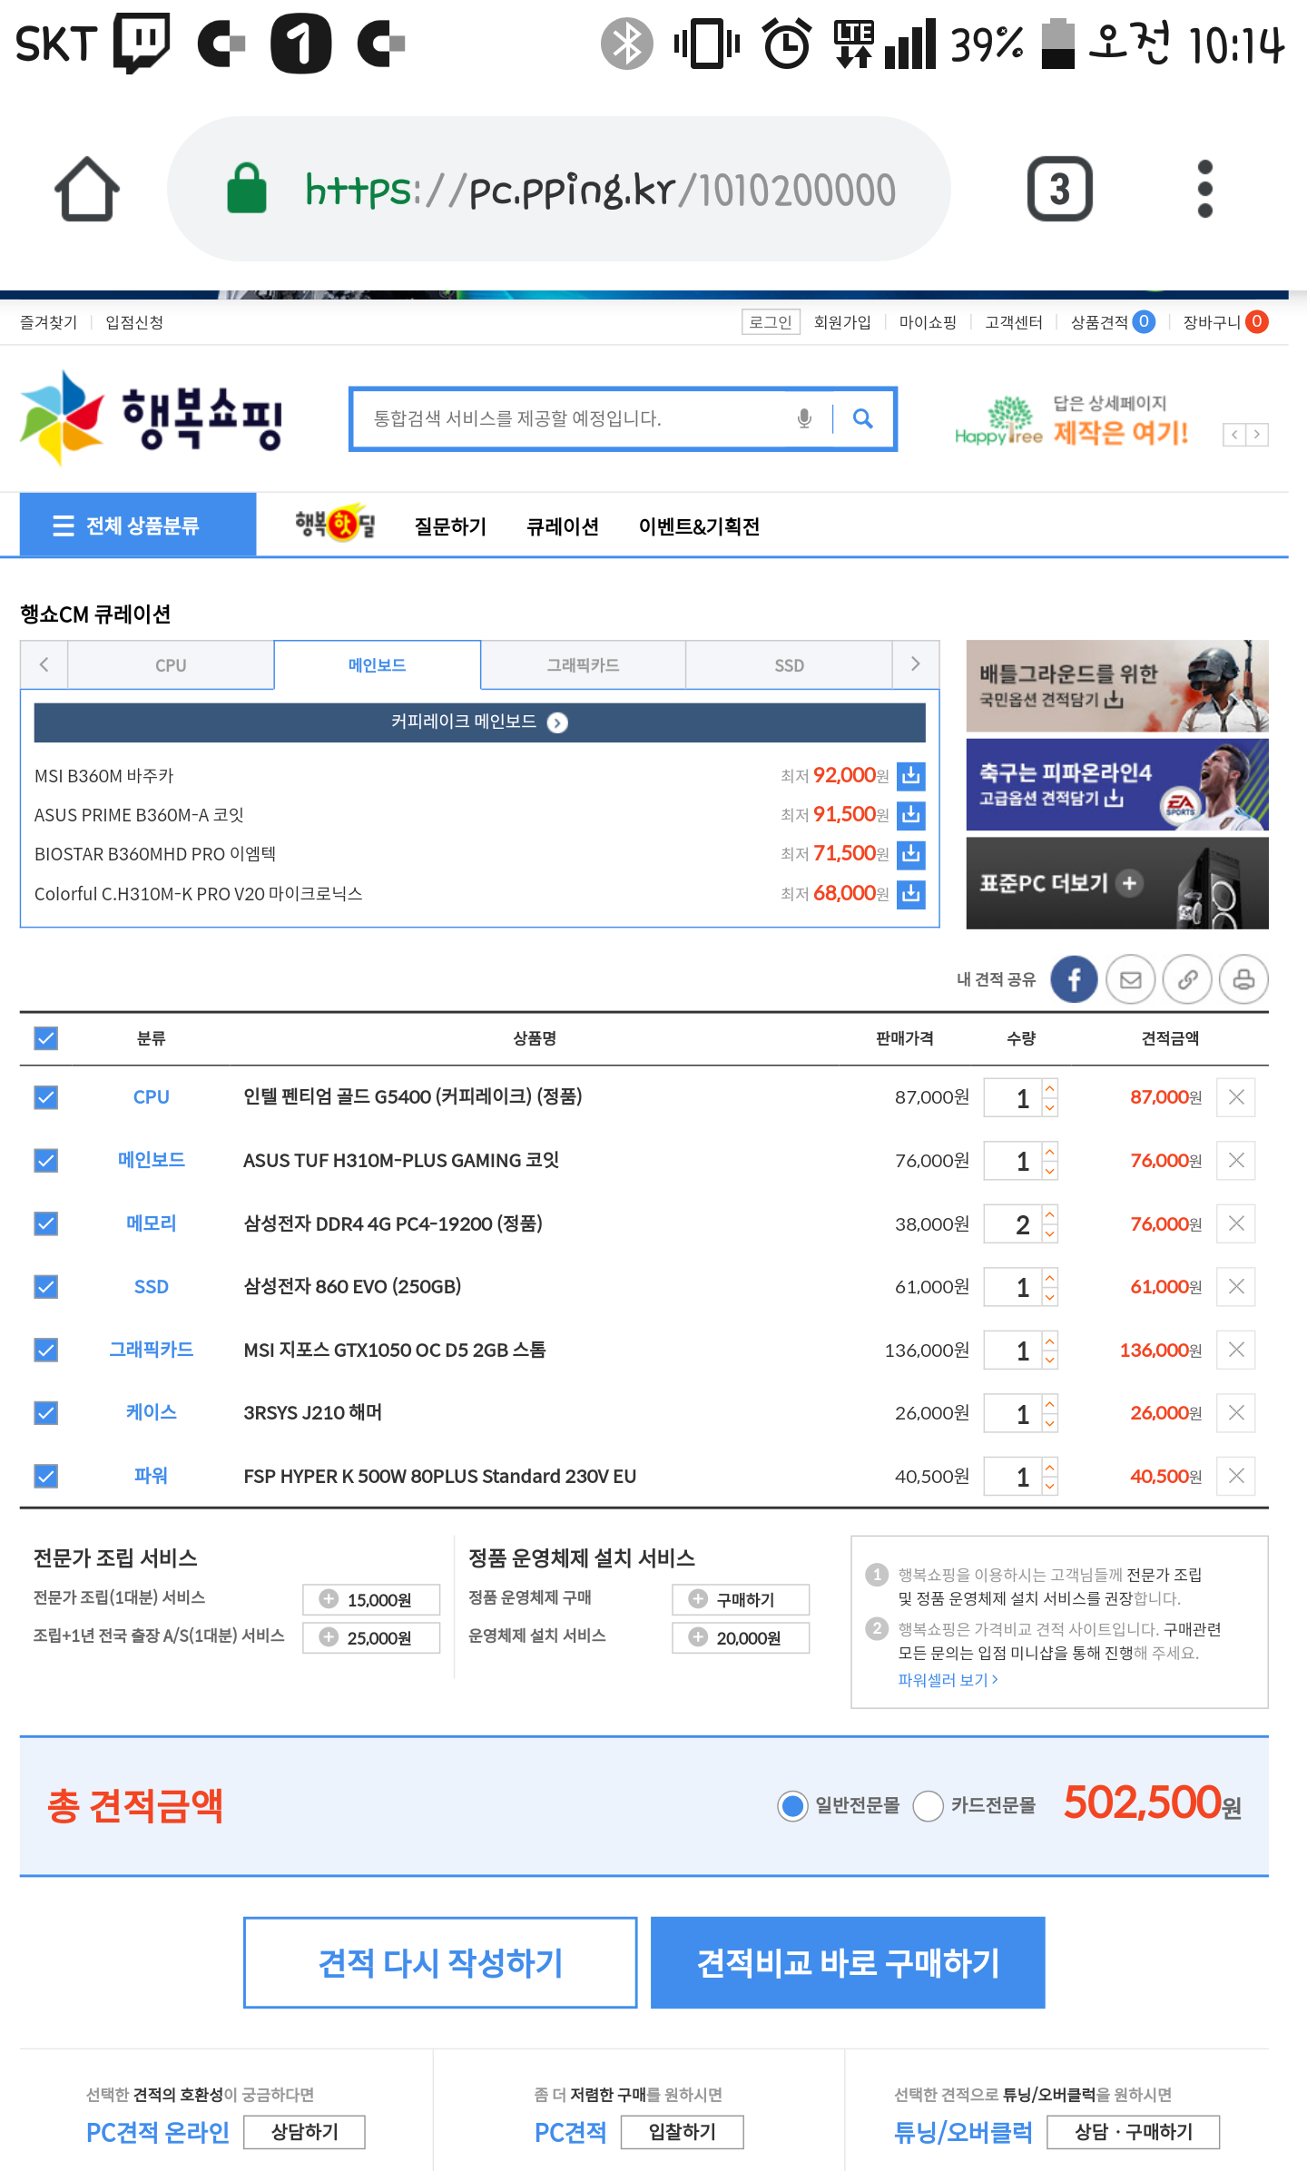Screen dimensions: 1307x2171
Task: Uncheck the 메인보드 row checkbox
Action: pyautogui.click(x=46, y=1160)
